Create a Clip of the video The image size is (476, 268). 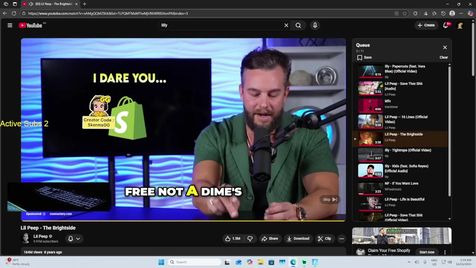[x=324, y=239]
